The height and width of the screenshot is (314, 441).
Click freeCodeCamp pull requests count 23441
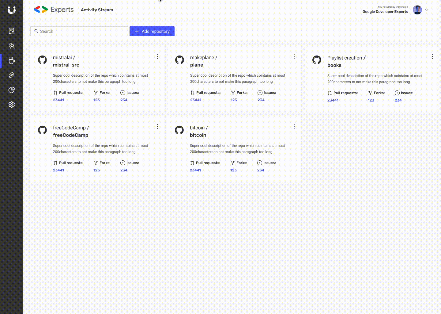click(58, 170)
